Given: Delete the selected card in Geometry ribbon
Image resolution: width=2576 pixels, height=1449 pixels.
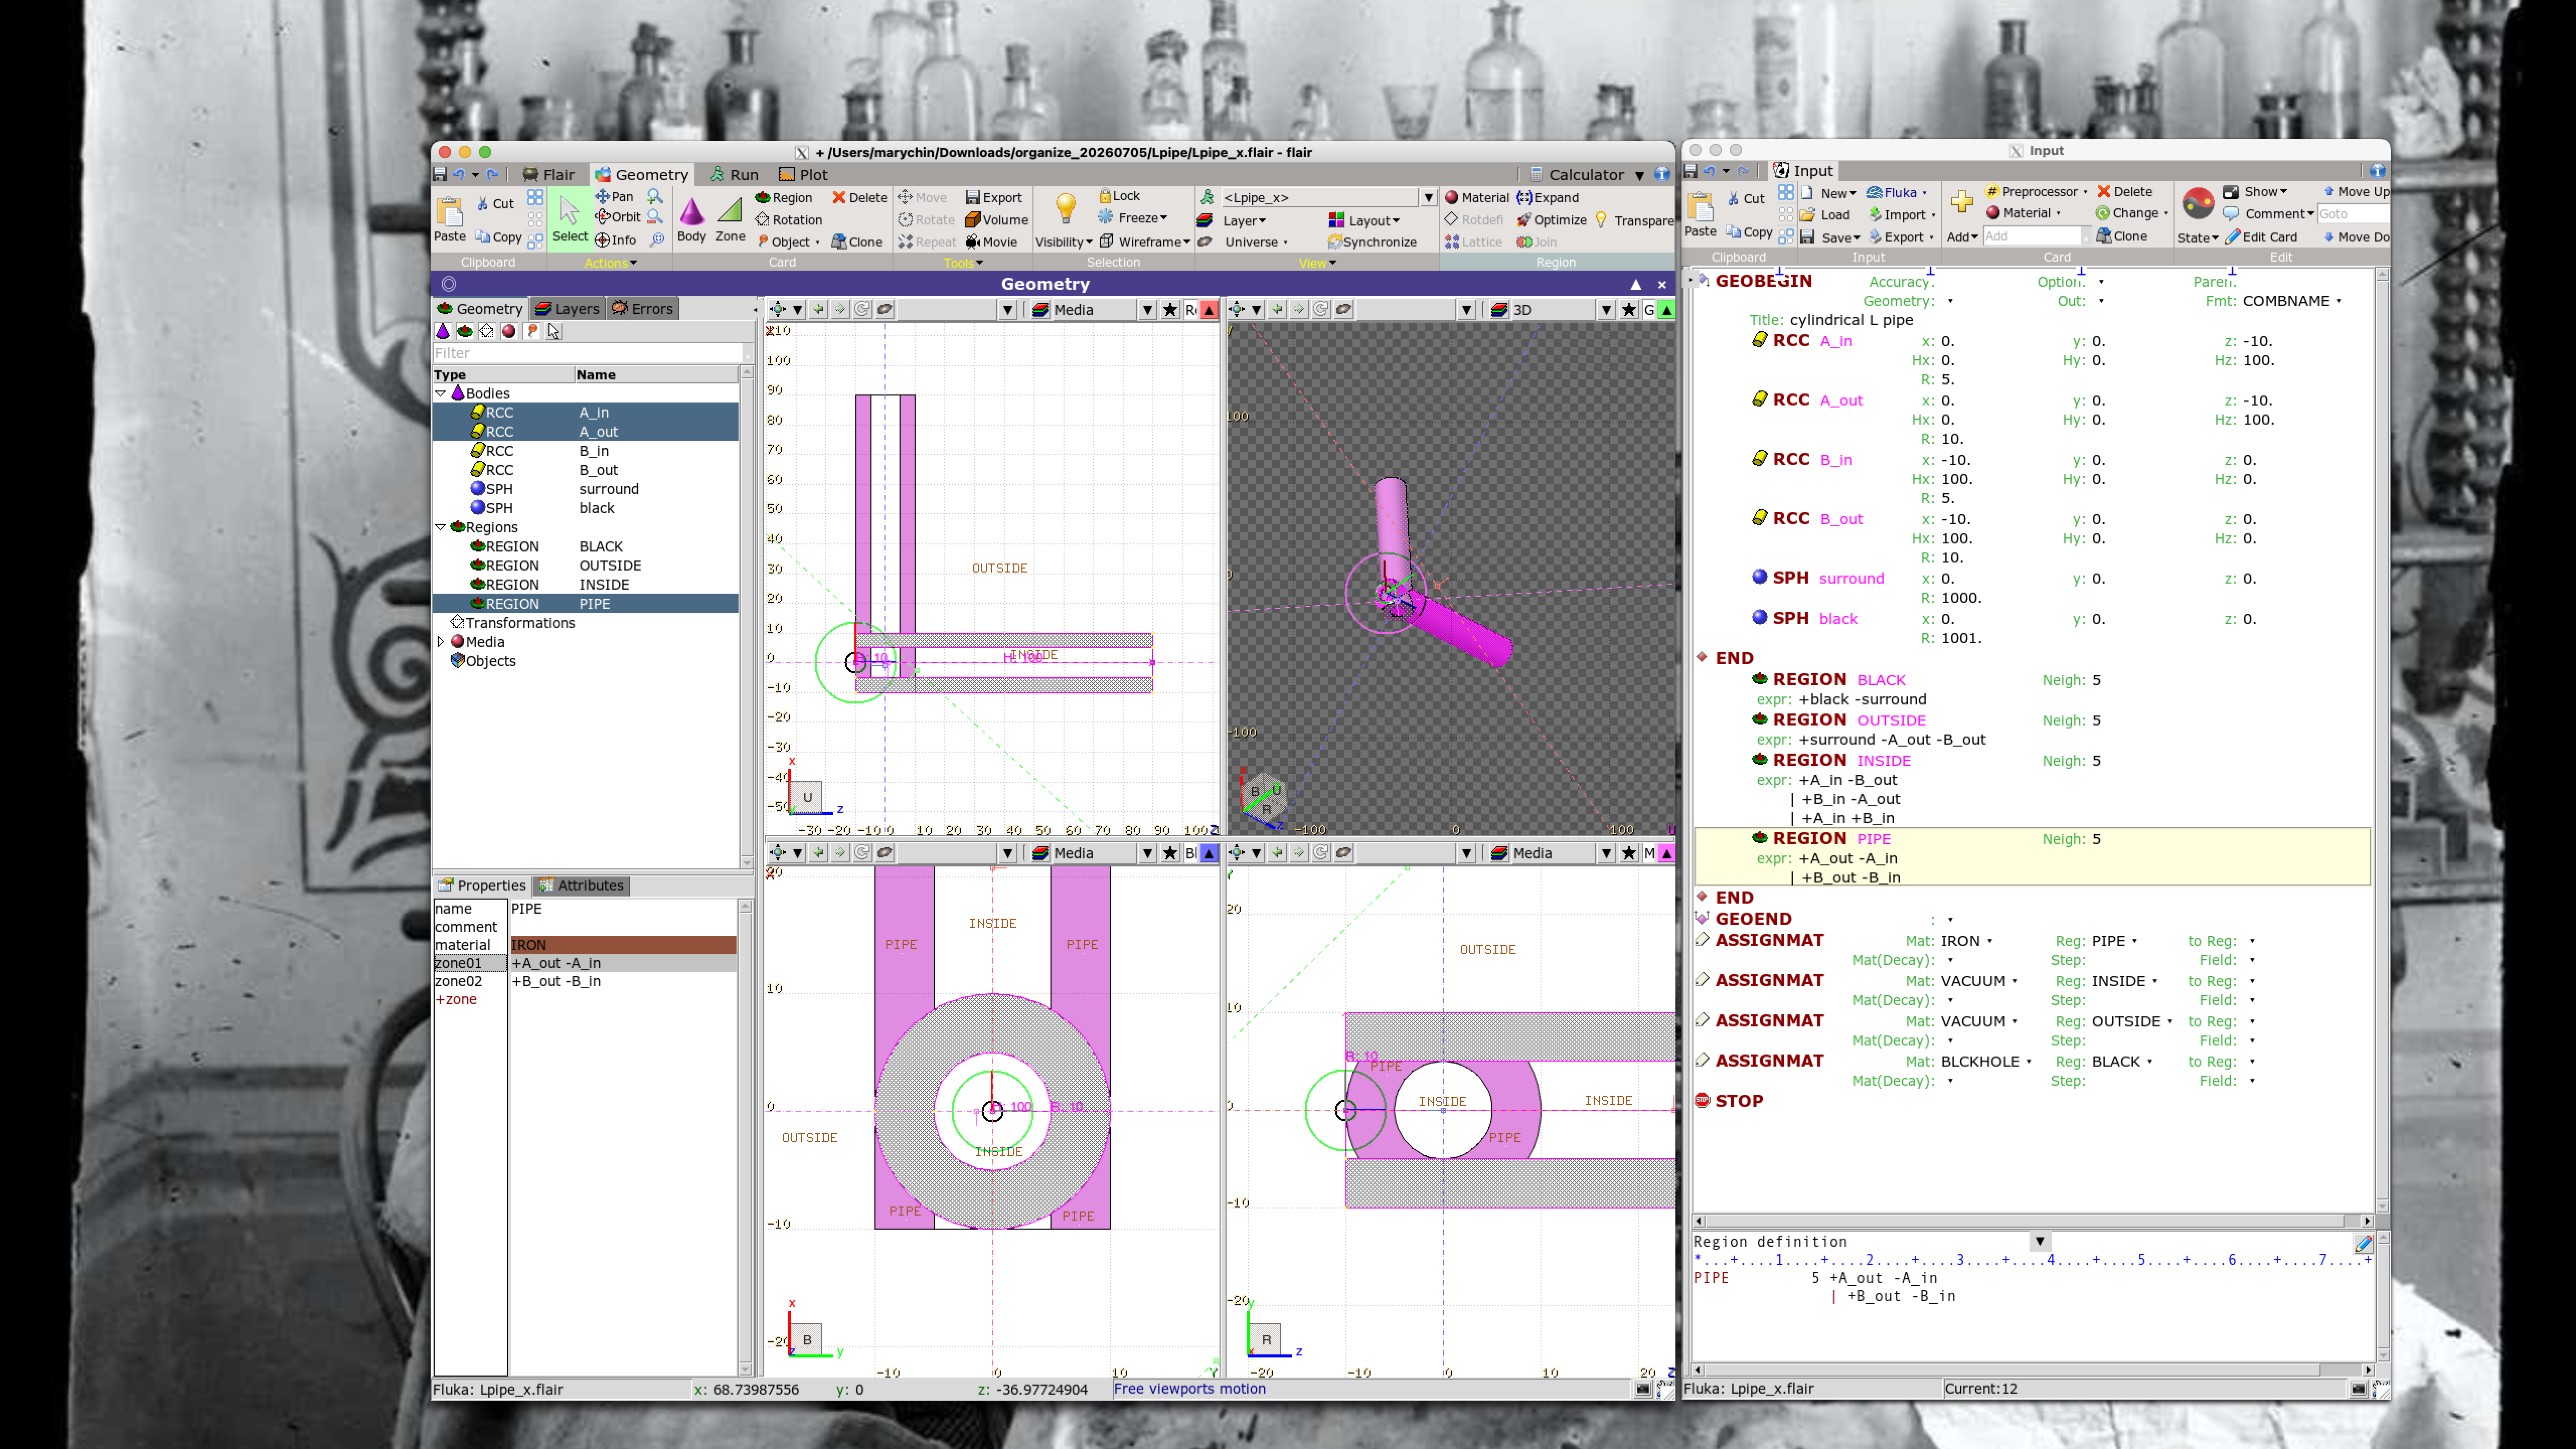Looking at the screenshot, I should tap(860, 197).
